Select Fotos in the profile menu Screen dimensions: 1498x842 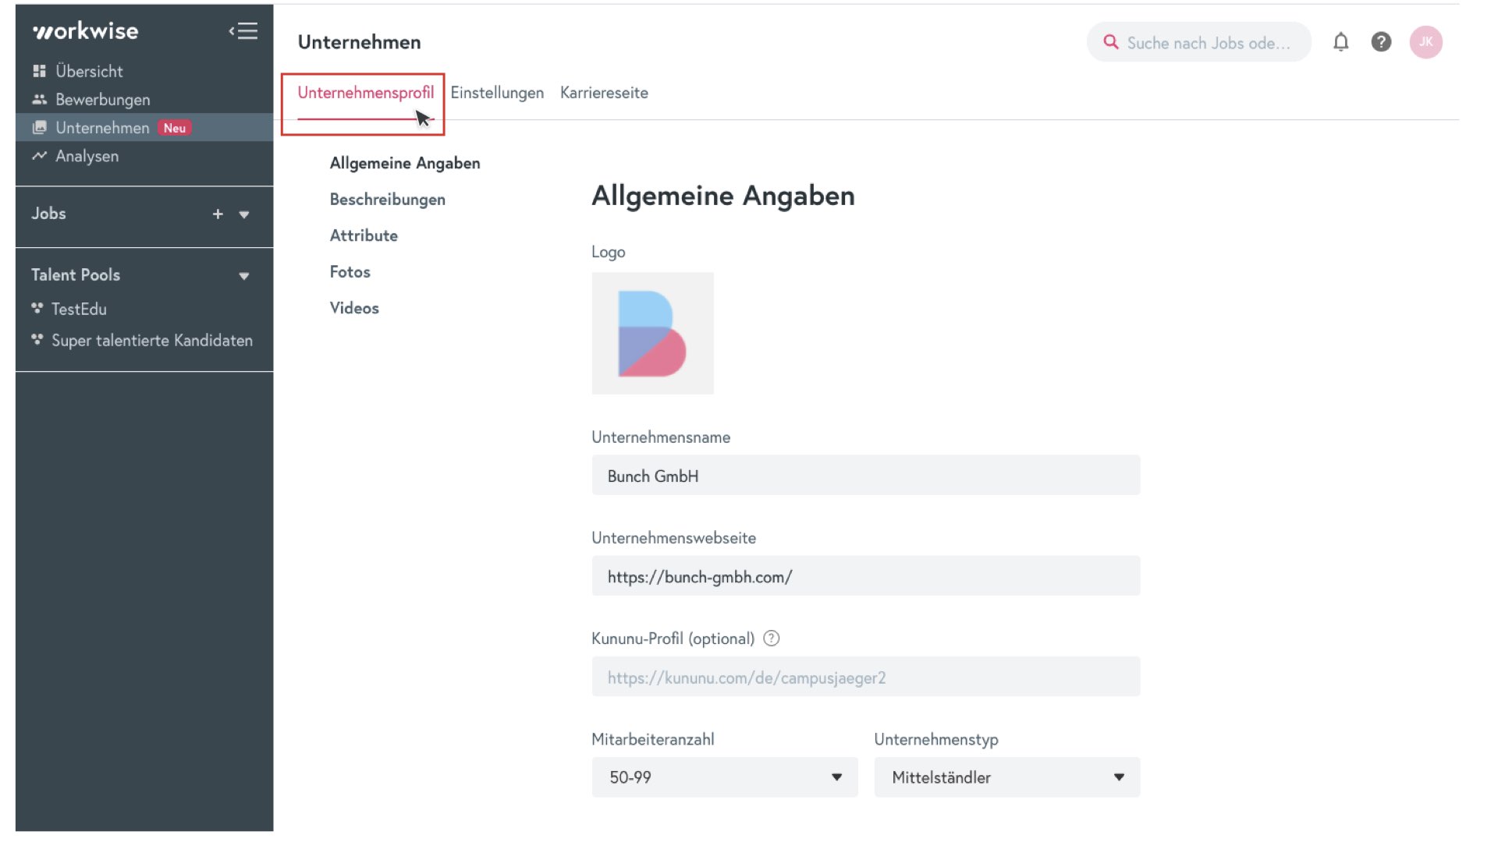tap(350, 271)
